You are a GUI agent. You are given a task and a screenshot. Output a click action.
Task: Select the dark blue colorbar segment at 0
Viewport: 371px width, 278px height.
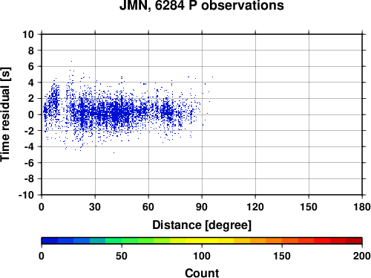click(50, 241)
